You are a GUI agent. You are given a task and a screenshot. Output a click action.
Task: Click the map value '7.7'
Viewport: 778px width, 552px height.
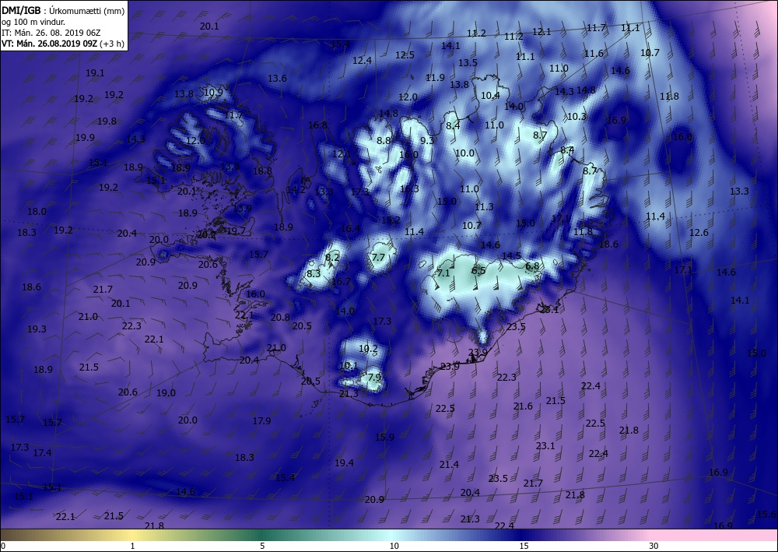click(x=378, y=257)
